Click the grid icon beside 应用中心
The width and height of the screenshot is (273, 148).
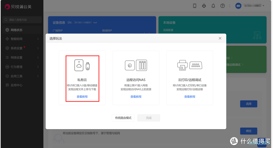pos(7,85)
